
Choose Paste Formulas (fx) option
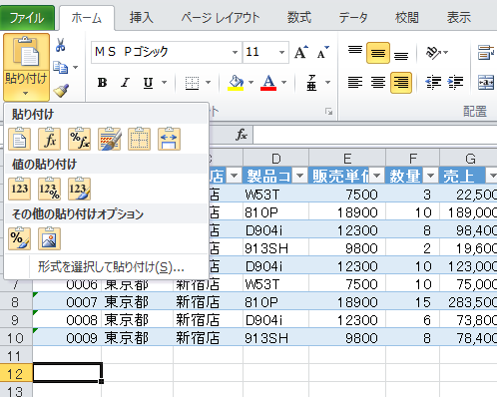click(x=49, y=139)
